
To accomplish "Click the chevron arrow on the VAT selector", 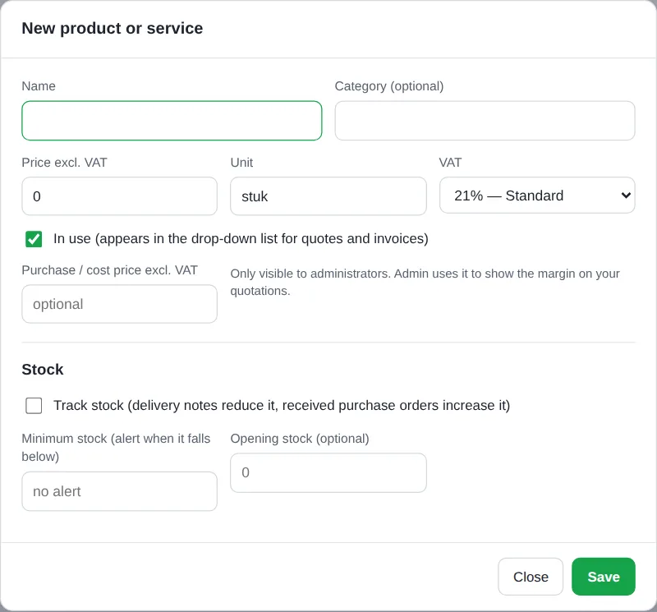I will point(626,196).
